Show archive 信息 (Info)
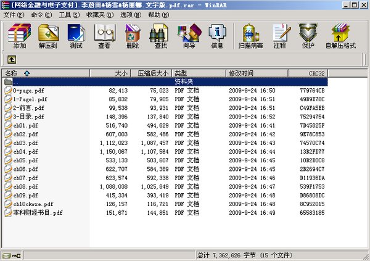This screenshot has width=370, height=261. click(217, 36)
